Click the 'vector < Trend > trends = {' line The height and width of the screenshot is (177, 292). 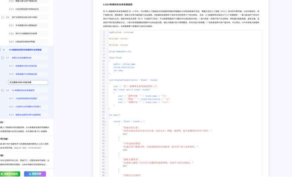click(x=129, y=122)
